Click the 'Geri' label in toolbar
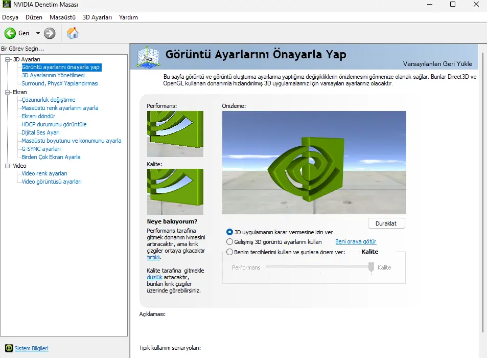 tap(24, 33)
